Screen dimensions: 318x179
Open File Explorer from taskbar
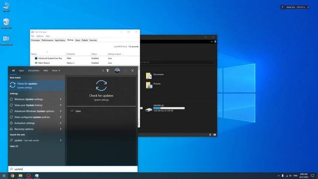[20, 176]
